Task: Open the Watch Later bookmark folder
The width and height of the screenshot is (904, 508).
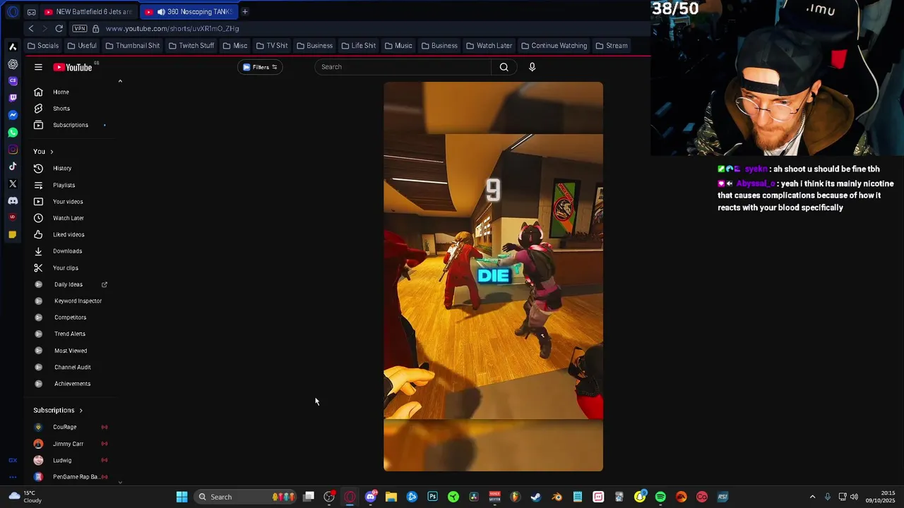Action: (489, 46)
